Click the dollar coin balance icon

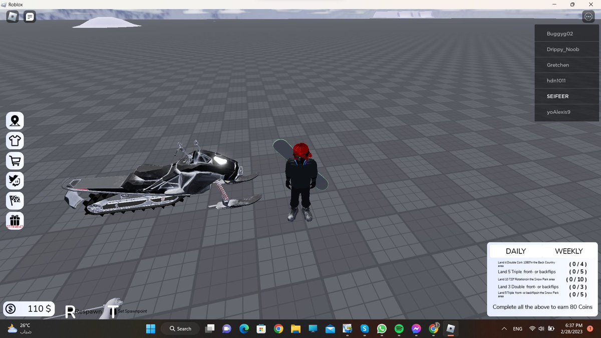[x=11, y=309]
